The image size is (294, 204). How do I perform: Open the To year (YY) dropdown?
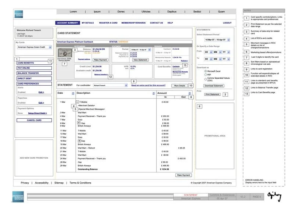click(226, 59)
